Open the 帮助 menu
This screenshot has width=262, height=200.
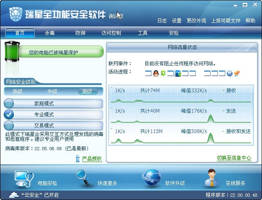point(250,21)
